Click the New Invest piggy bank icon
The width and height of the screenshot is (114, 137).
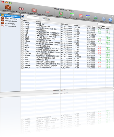coord(21,9)
